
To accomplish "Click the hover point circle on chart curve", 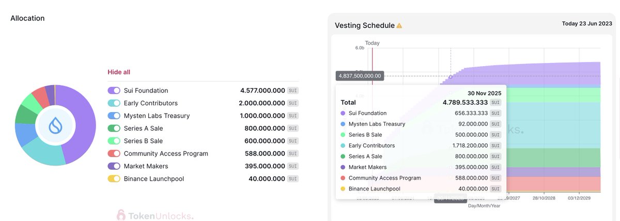I will click(x=451, y=77).
